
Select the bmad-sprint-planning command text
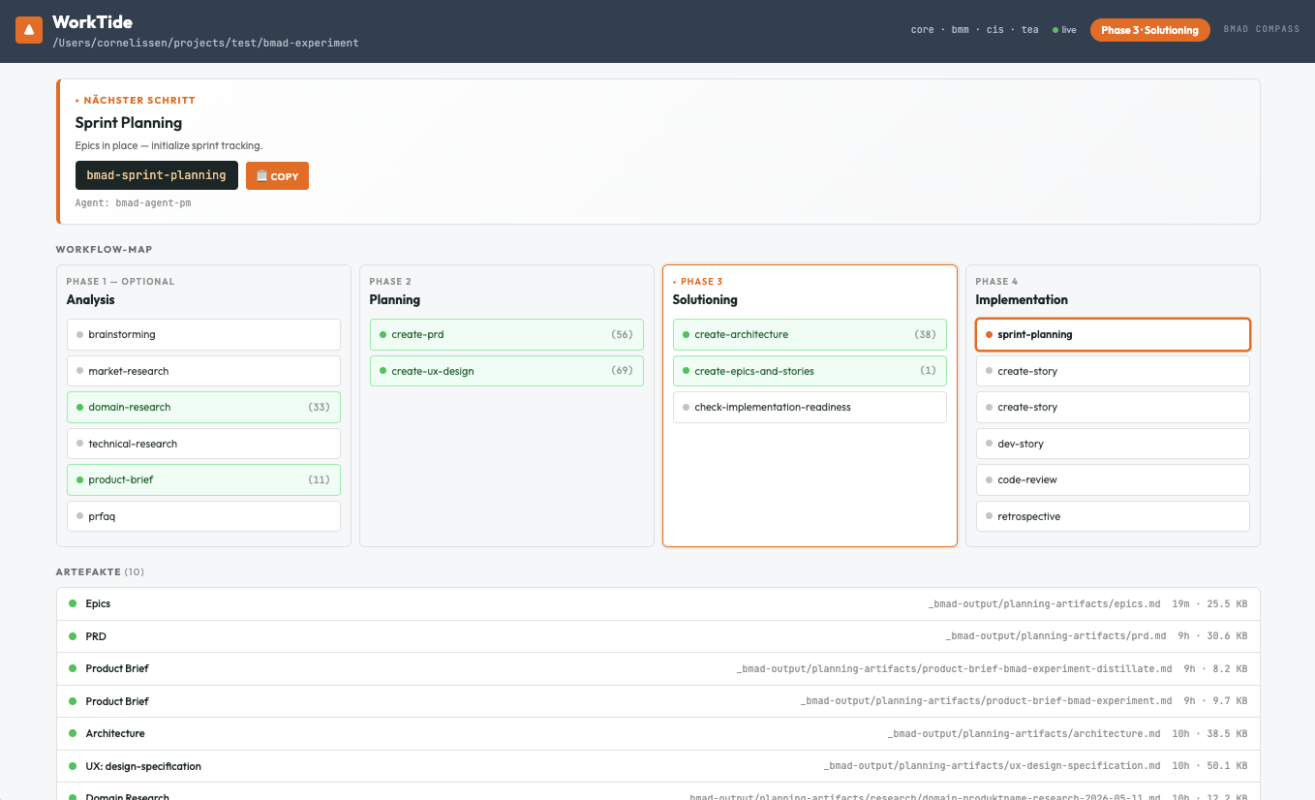156,175
